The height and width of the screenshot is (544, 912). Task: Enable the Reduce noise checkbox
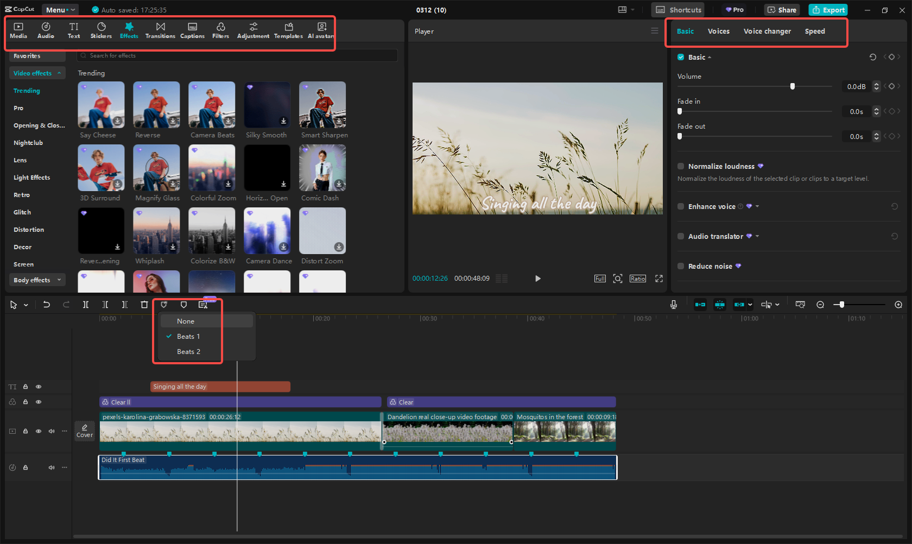[681, 266]
